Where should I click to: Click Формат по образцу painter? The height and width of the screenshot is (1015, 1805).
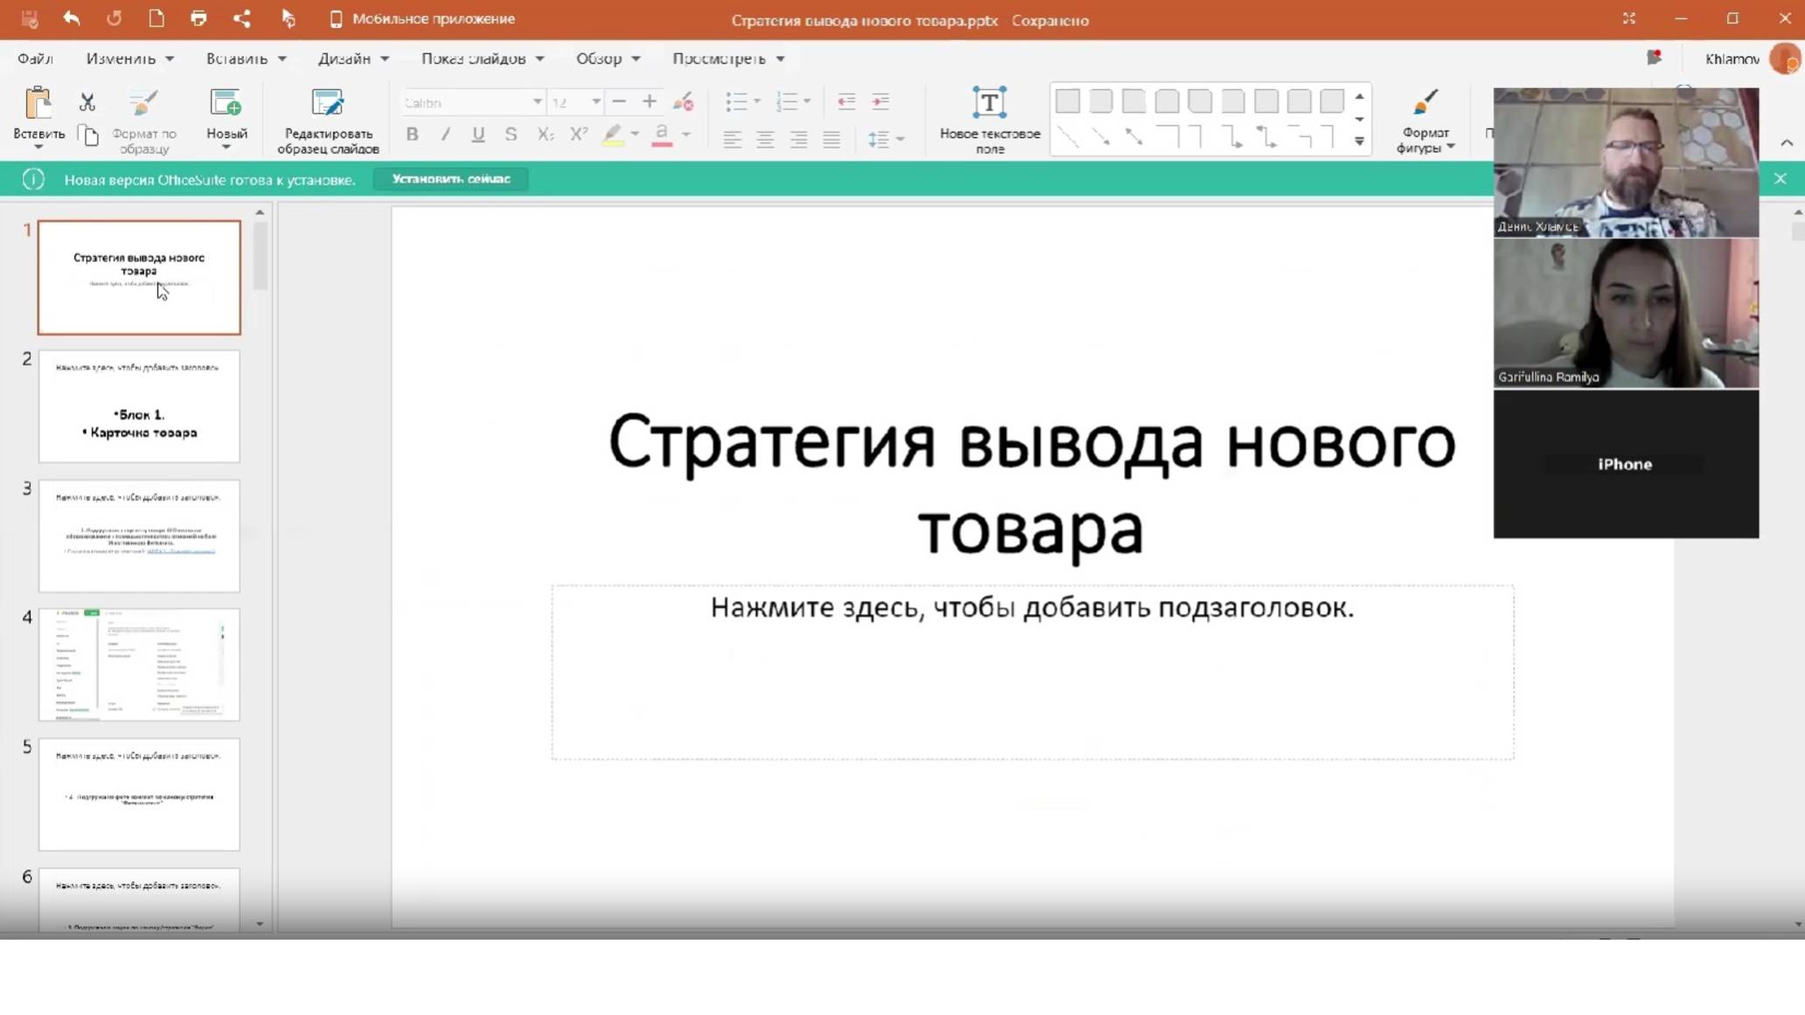click(143, 121)
